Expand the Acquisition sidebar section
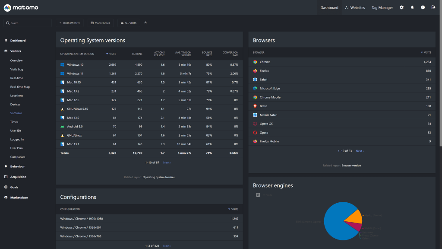The height and width of the screenshot is (249, 442). (x=18, y=177)
